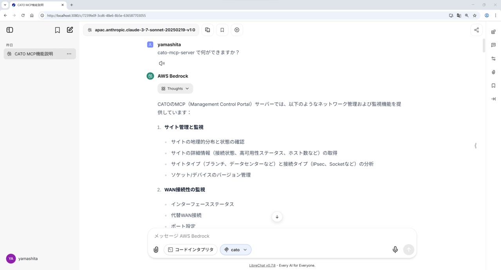The width and height of the screenshot is (501, 270).
Task: Click the AWS Bedrock avatar icon
Action: pos(150,76)
